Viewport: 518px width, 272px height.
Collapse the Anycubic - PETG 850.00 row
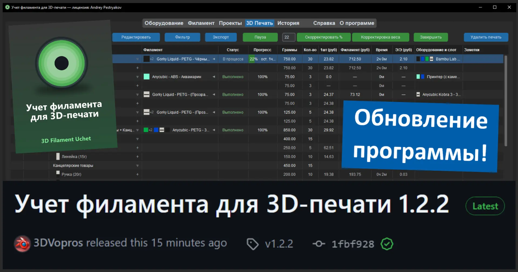[137, 130]
